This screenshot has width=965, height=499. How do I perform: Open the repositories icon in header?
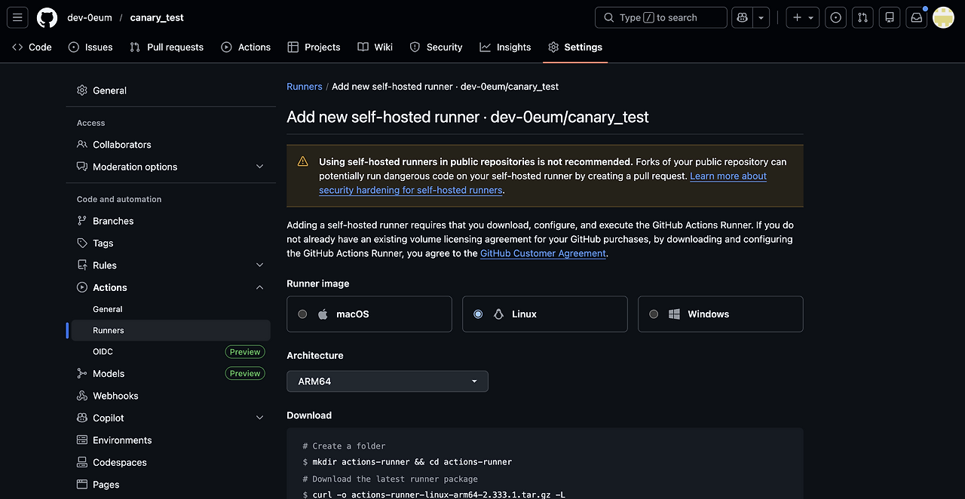coord(890,17)
